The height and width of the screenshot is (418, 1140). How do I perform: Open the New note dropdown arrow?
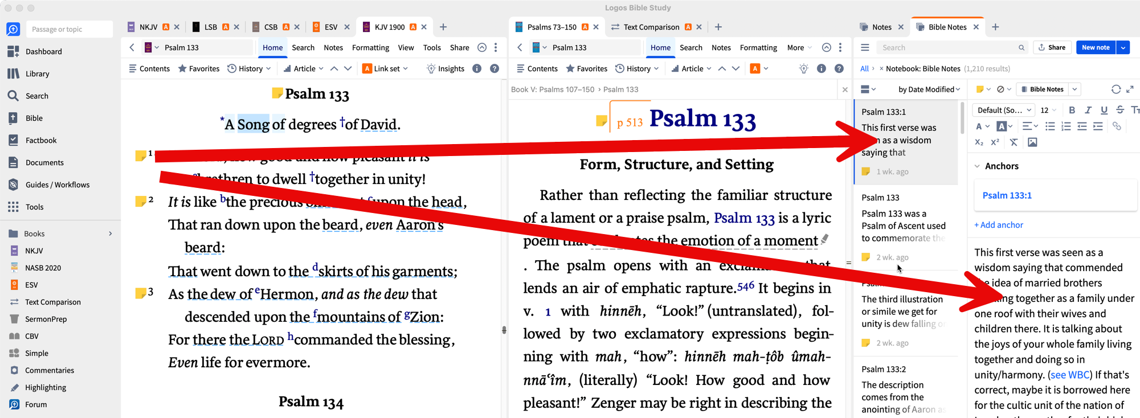point(1123,48)
